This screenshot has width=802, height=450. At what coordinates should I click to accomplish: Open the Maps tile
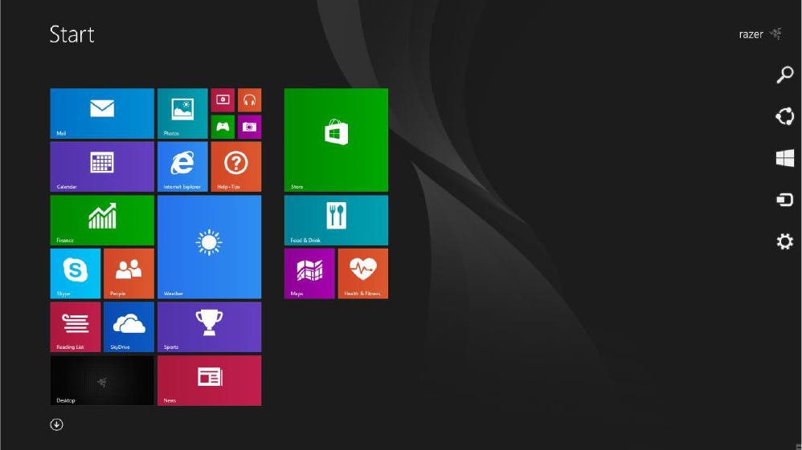click(309, 274)
